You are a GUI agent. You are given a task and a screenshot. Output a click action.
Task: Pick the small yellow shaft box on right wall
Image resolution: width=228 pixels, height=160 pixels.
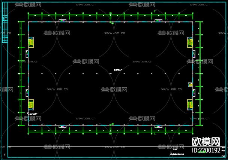[190, 85]
